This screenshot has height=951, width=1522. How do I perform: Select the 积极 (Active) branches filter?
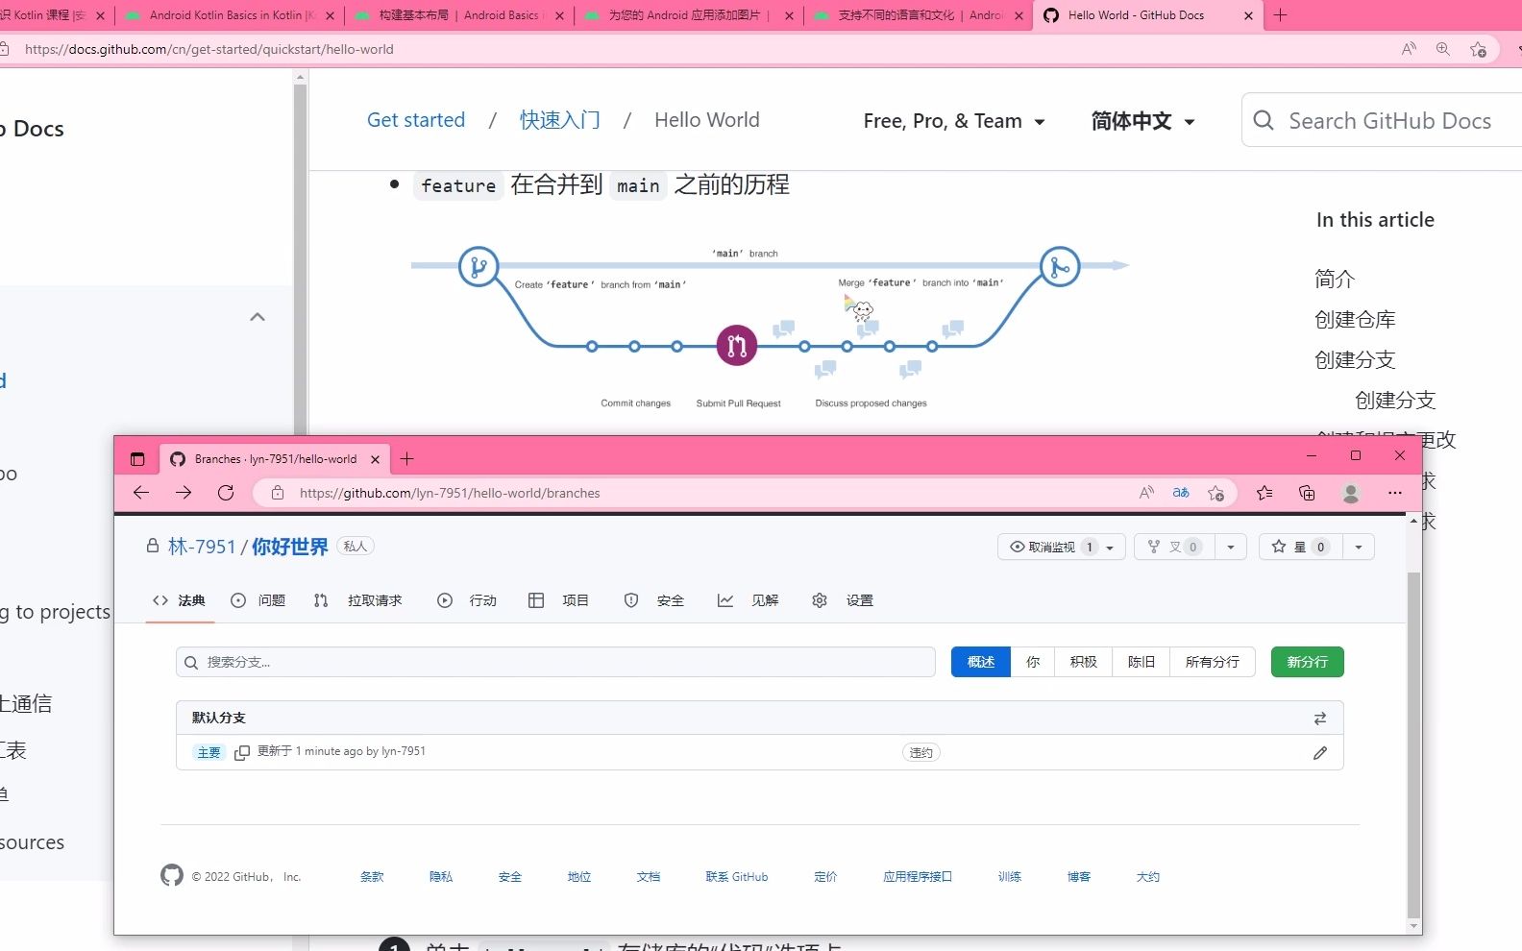pos(1084,662)
